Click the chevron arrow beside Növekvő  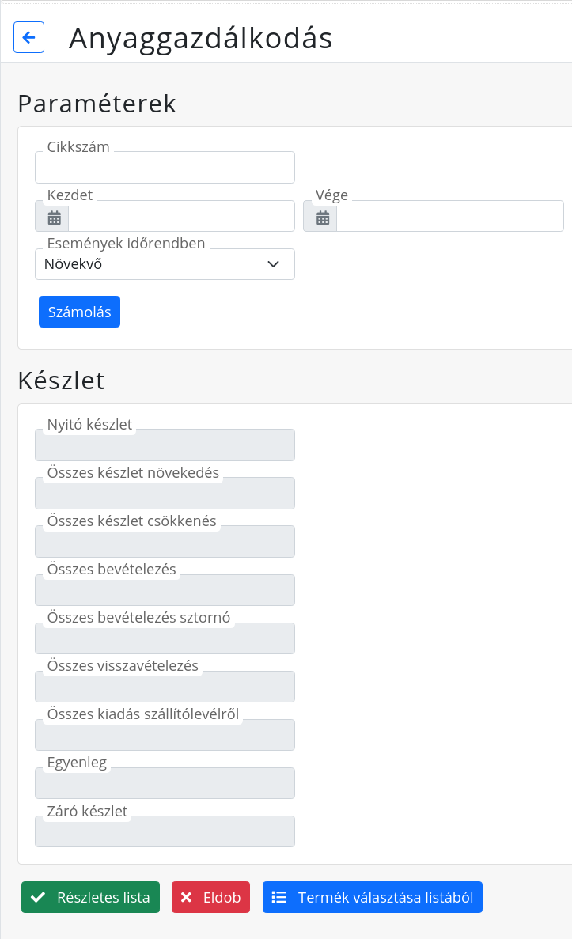click(273, 264)
